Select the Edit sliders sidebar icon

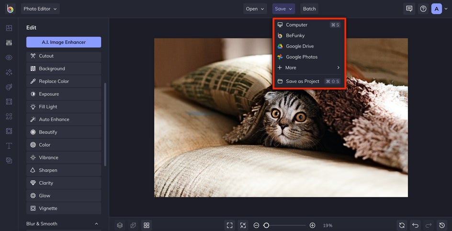pyautogui.click(x=9, y=43)
